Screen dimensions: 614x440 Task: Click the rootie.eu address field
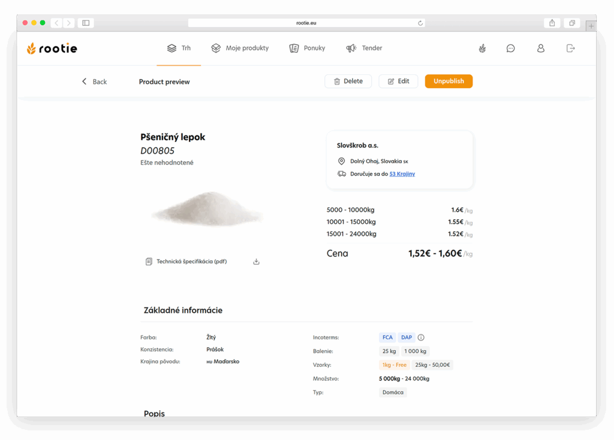[306, 23]
